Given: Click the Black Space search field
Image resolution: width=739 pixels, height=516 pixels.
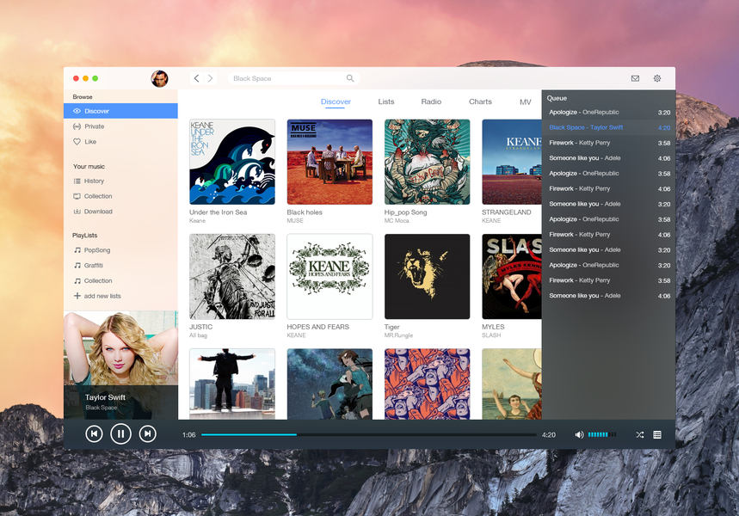Looking at the screenshot, I should [293, 78].
